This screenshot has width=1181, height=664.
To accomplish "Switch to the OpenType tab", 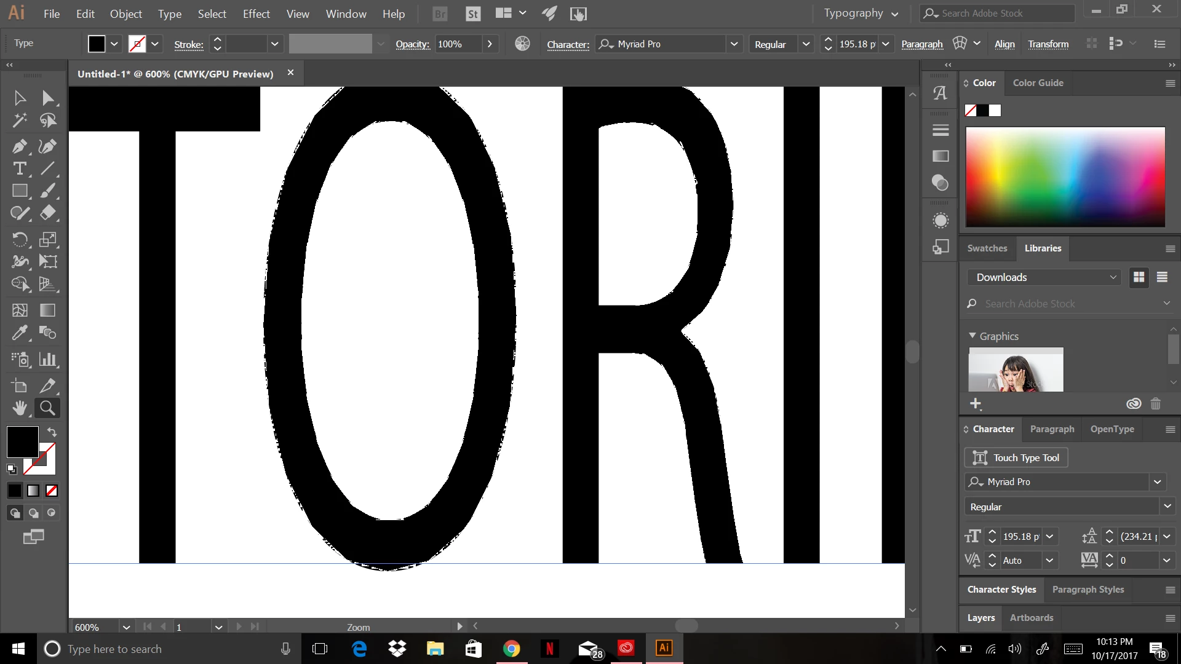I will pyautogui.click(x=1112, y=429).
